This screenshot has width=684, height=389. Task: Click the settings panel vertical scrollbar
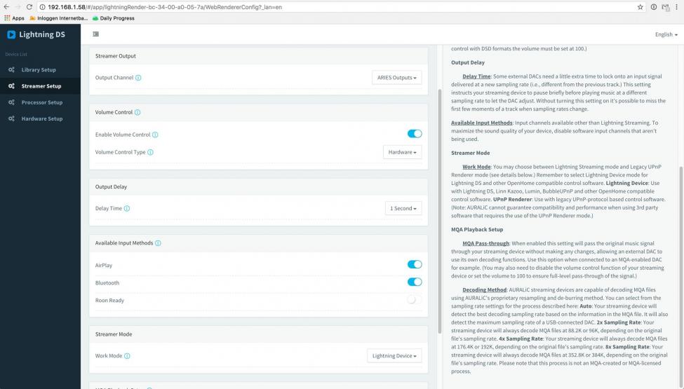coord(440,211)
